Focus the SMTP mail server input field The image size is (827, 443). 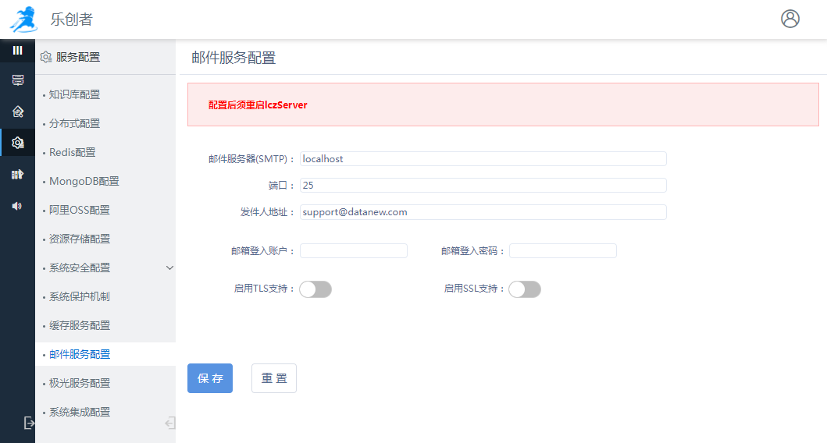click(x=483, y=158)
